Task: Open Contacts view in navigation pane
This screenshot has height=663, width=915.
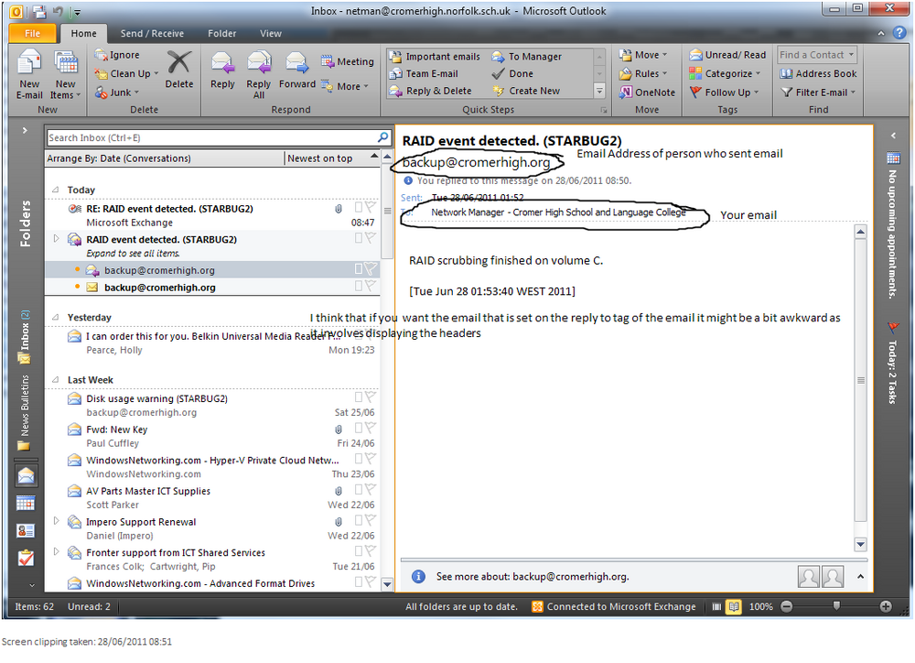Action: [26, 530]
